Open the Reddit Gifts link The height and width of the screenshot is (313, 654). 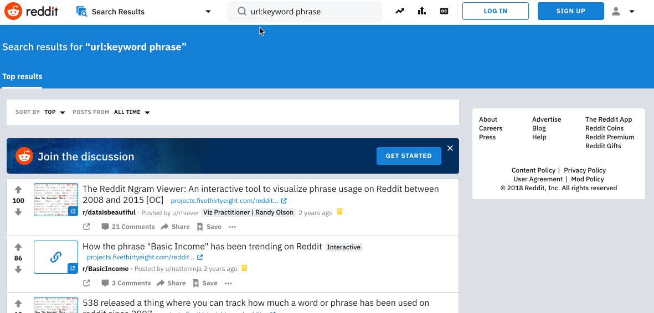(x=603, y=146)
